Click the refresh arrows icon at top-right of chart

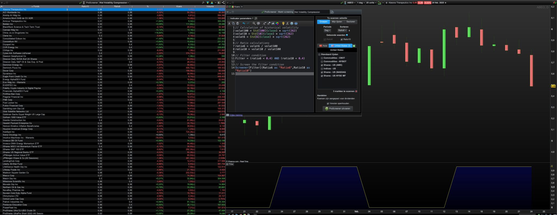point(555,3)
